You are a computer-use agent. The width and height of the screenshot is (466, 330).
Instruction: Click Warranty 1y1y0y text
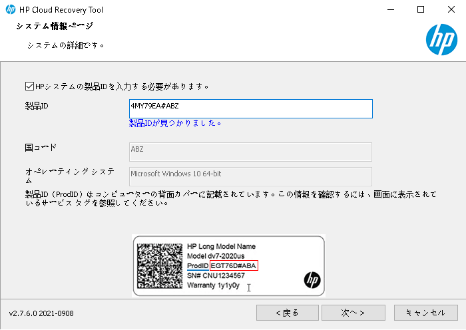tap(213, 285)
